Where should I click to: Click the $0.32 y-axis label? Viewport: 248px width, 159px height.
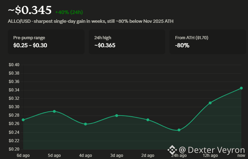coord(14,98)
